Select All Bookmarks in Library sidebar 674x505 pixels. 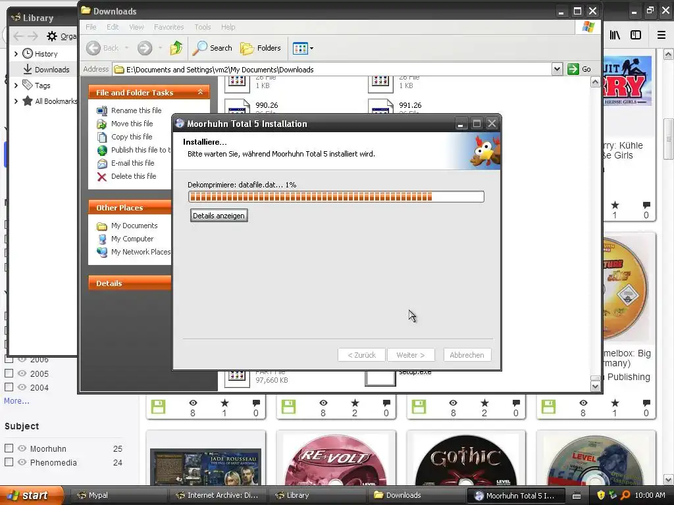(x=56, y=101)
